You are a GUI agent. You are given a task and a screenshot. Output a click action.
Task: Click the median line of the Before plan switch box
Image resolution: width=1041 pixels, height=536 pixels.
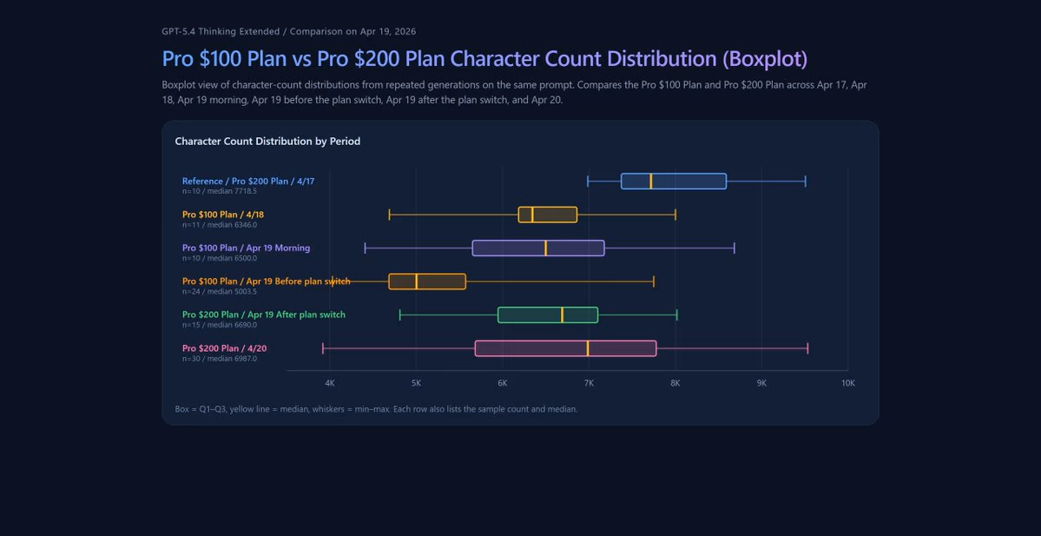point(417,281)
